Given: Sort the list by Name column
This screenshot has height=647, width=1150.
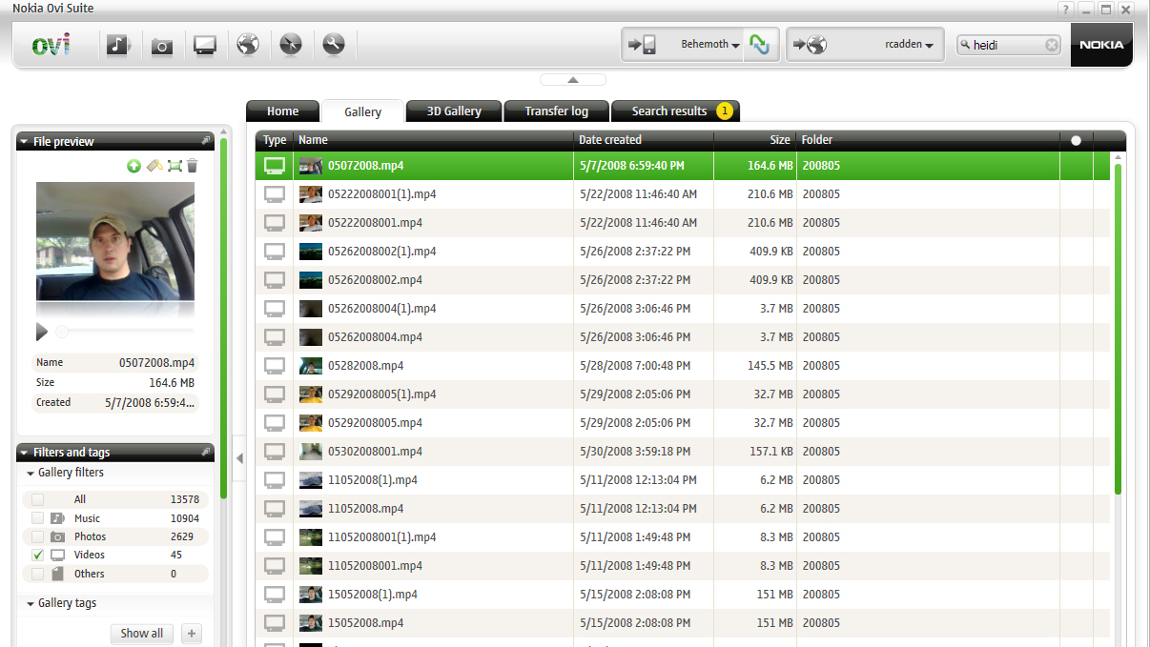Looking at the screenshot, I should [x=433, y=140].
